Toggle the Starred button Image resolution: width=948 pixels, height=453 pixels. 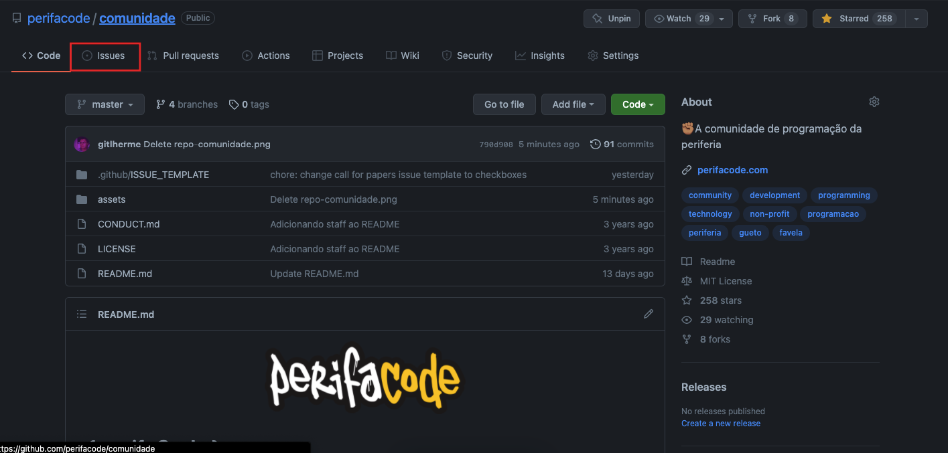(x=859, y=19)
